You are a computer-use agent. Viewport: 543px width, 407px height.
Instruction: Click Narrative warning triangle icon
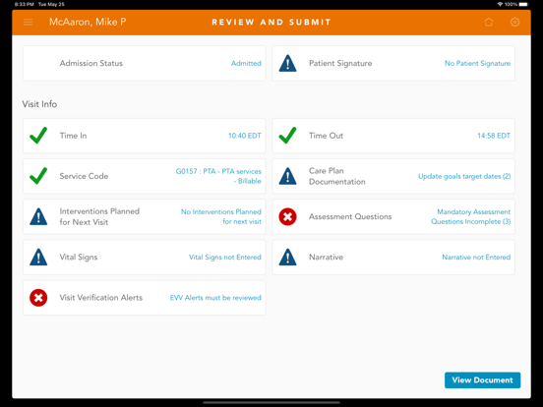[x=288, y=258]
